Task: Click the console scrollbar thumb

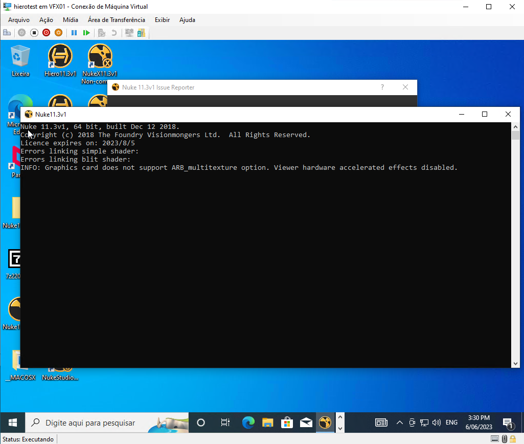Action: pos(515,136)
